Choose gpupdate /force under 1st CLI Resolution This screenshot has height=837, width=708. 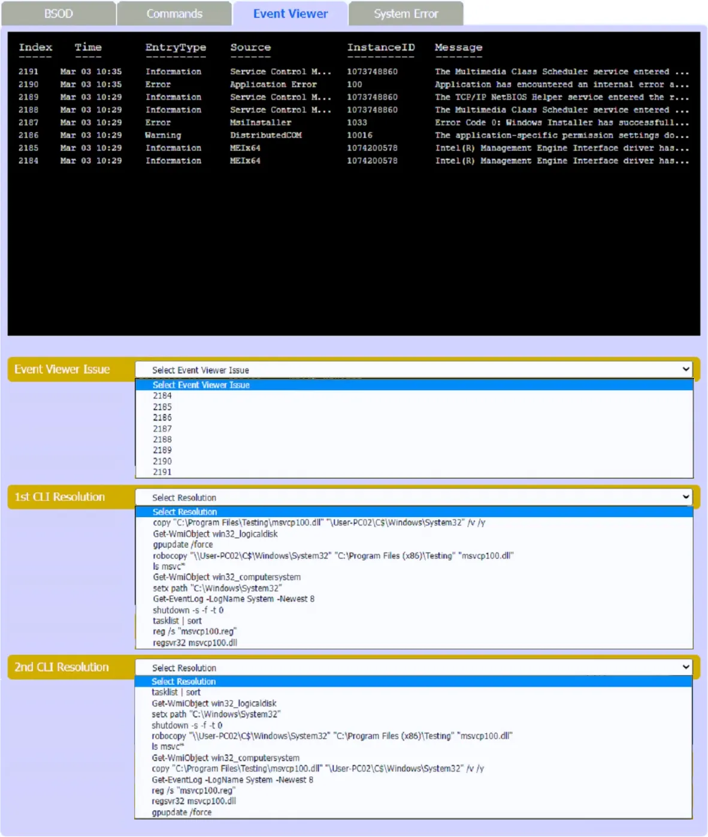(x=414, y=545)
